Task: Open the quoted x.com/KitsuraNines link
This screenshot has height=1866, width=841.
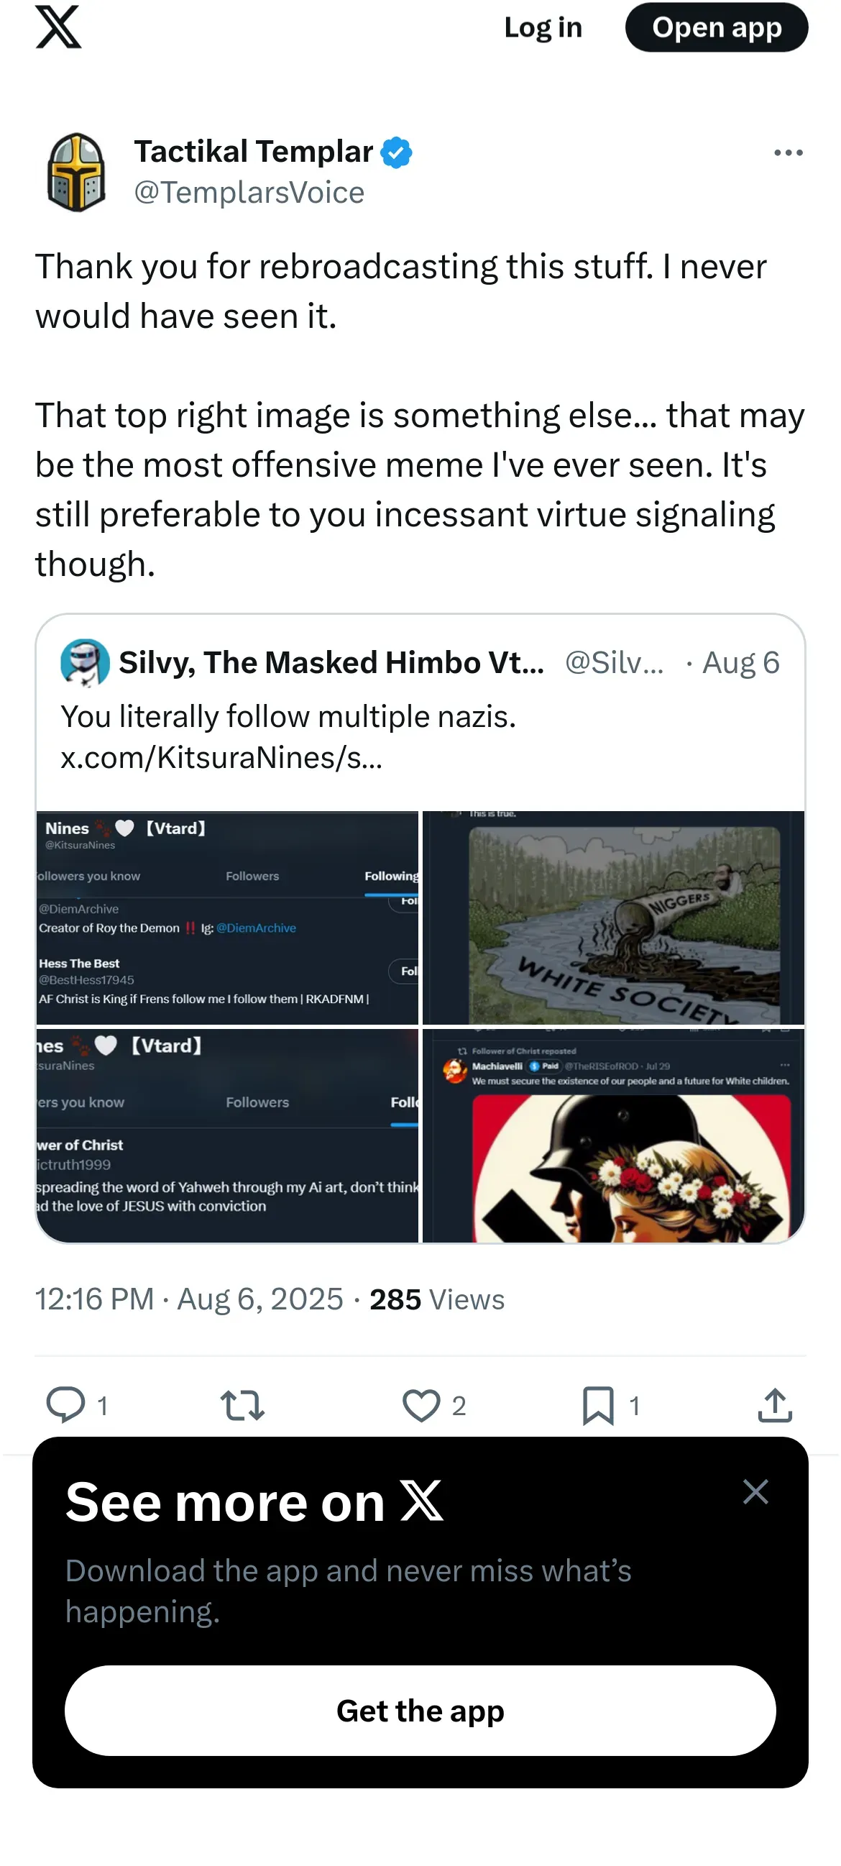Action: click(221, 758)
